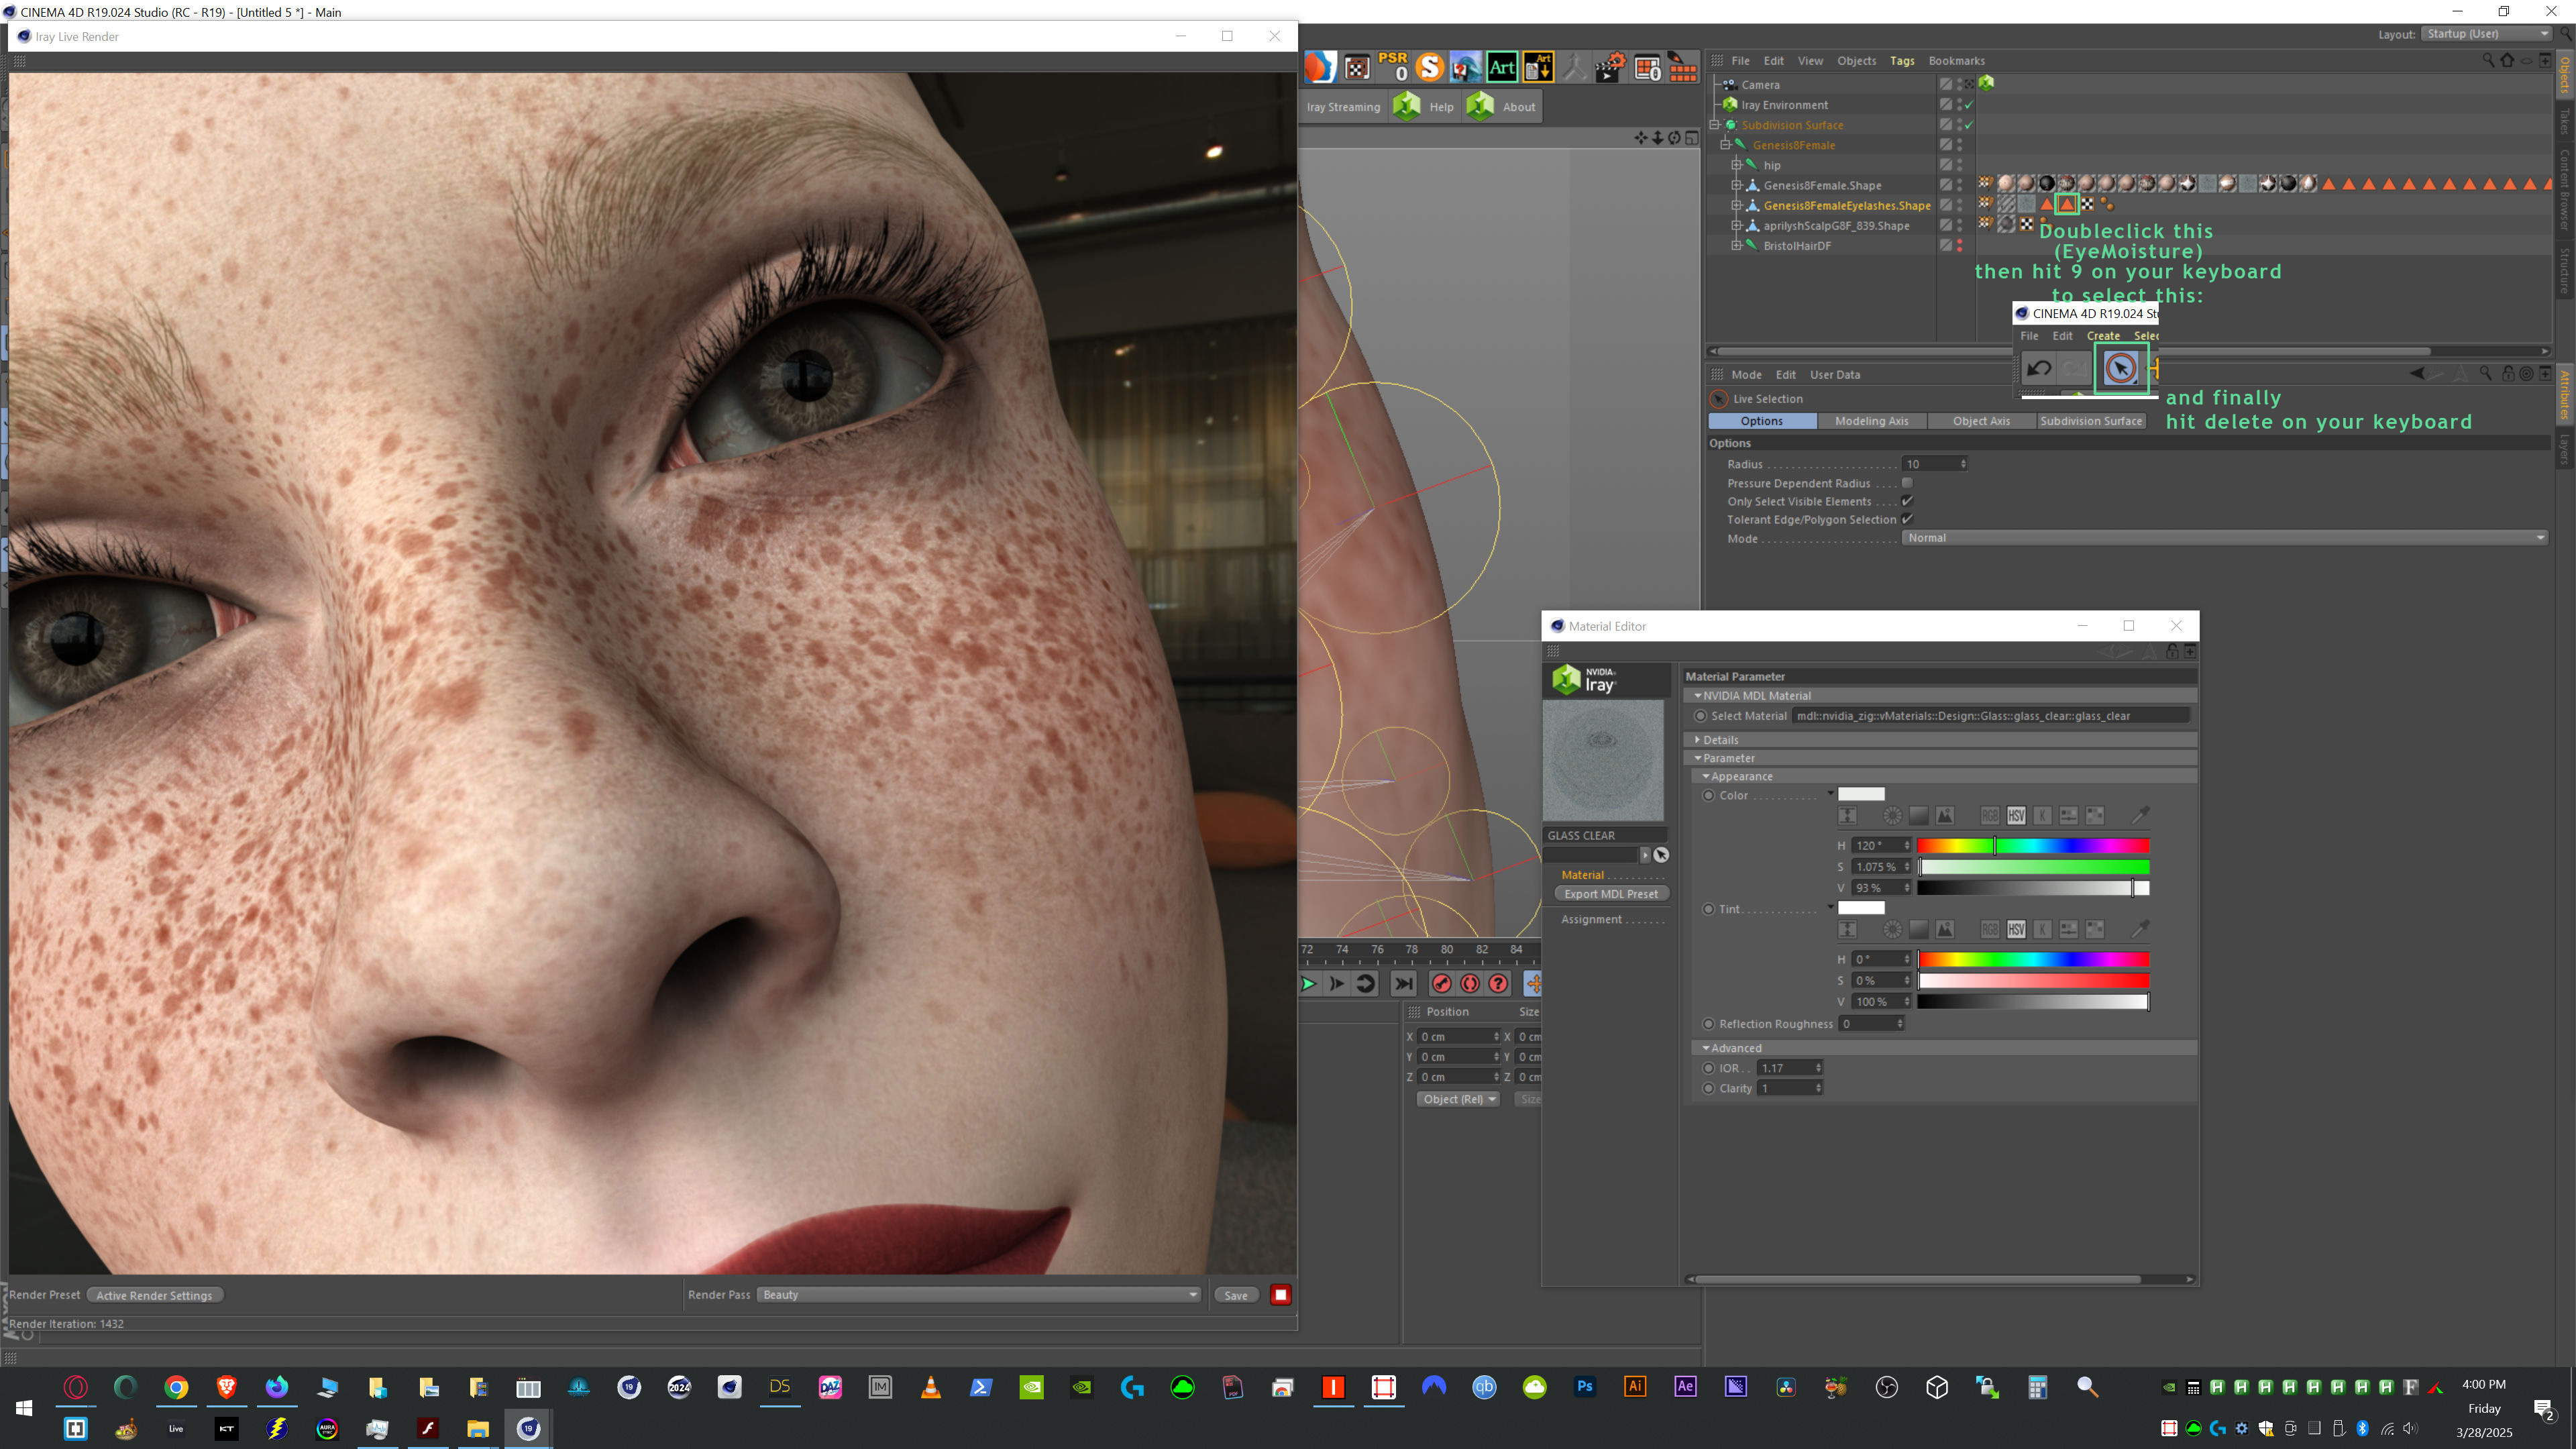Click the Color eyedropper picker icon
2576x1449 pixels.
(2140, 815)
